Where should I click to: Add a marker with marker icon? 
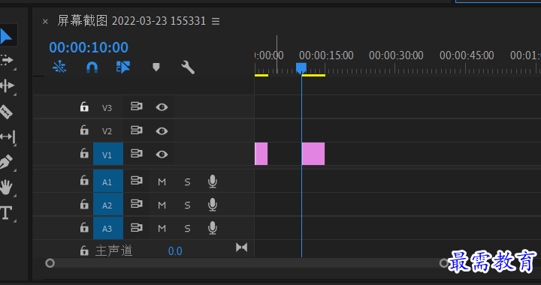click(x=156, y=67)
